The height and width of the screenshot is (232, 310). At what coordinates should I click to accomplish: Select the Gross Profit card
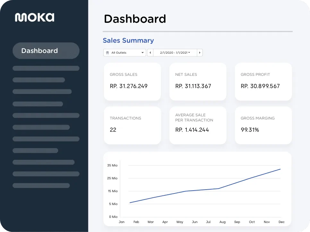(263, 82)
